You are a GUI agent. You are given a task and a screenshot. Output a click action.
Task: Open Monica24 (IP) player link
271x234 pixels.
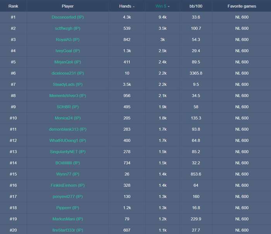tap(68, 118)
